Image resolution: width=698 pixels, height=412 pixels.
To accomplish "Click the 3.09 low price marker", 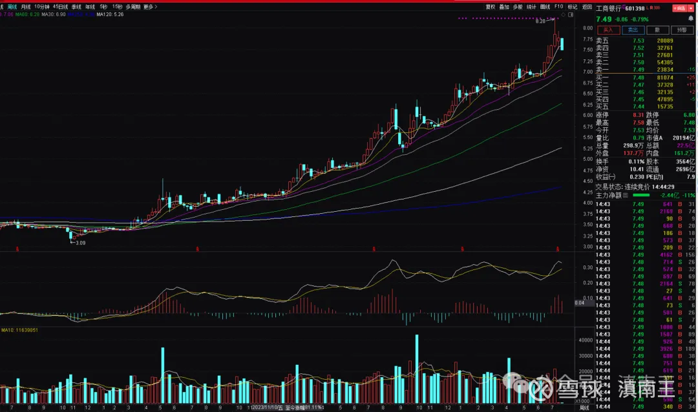I will pyautogui.click(x=80, y=243).
